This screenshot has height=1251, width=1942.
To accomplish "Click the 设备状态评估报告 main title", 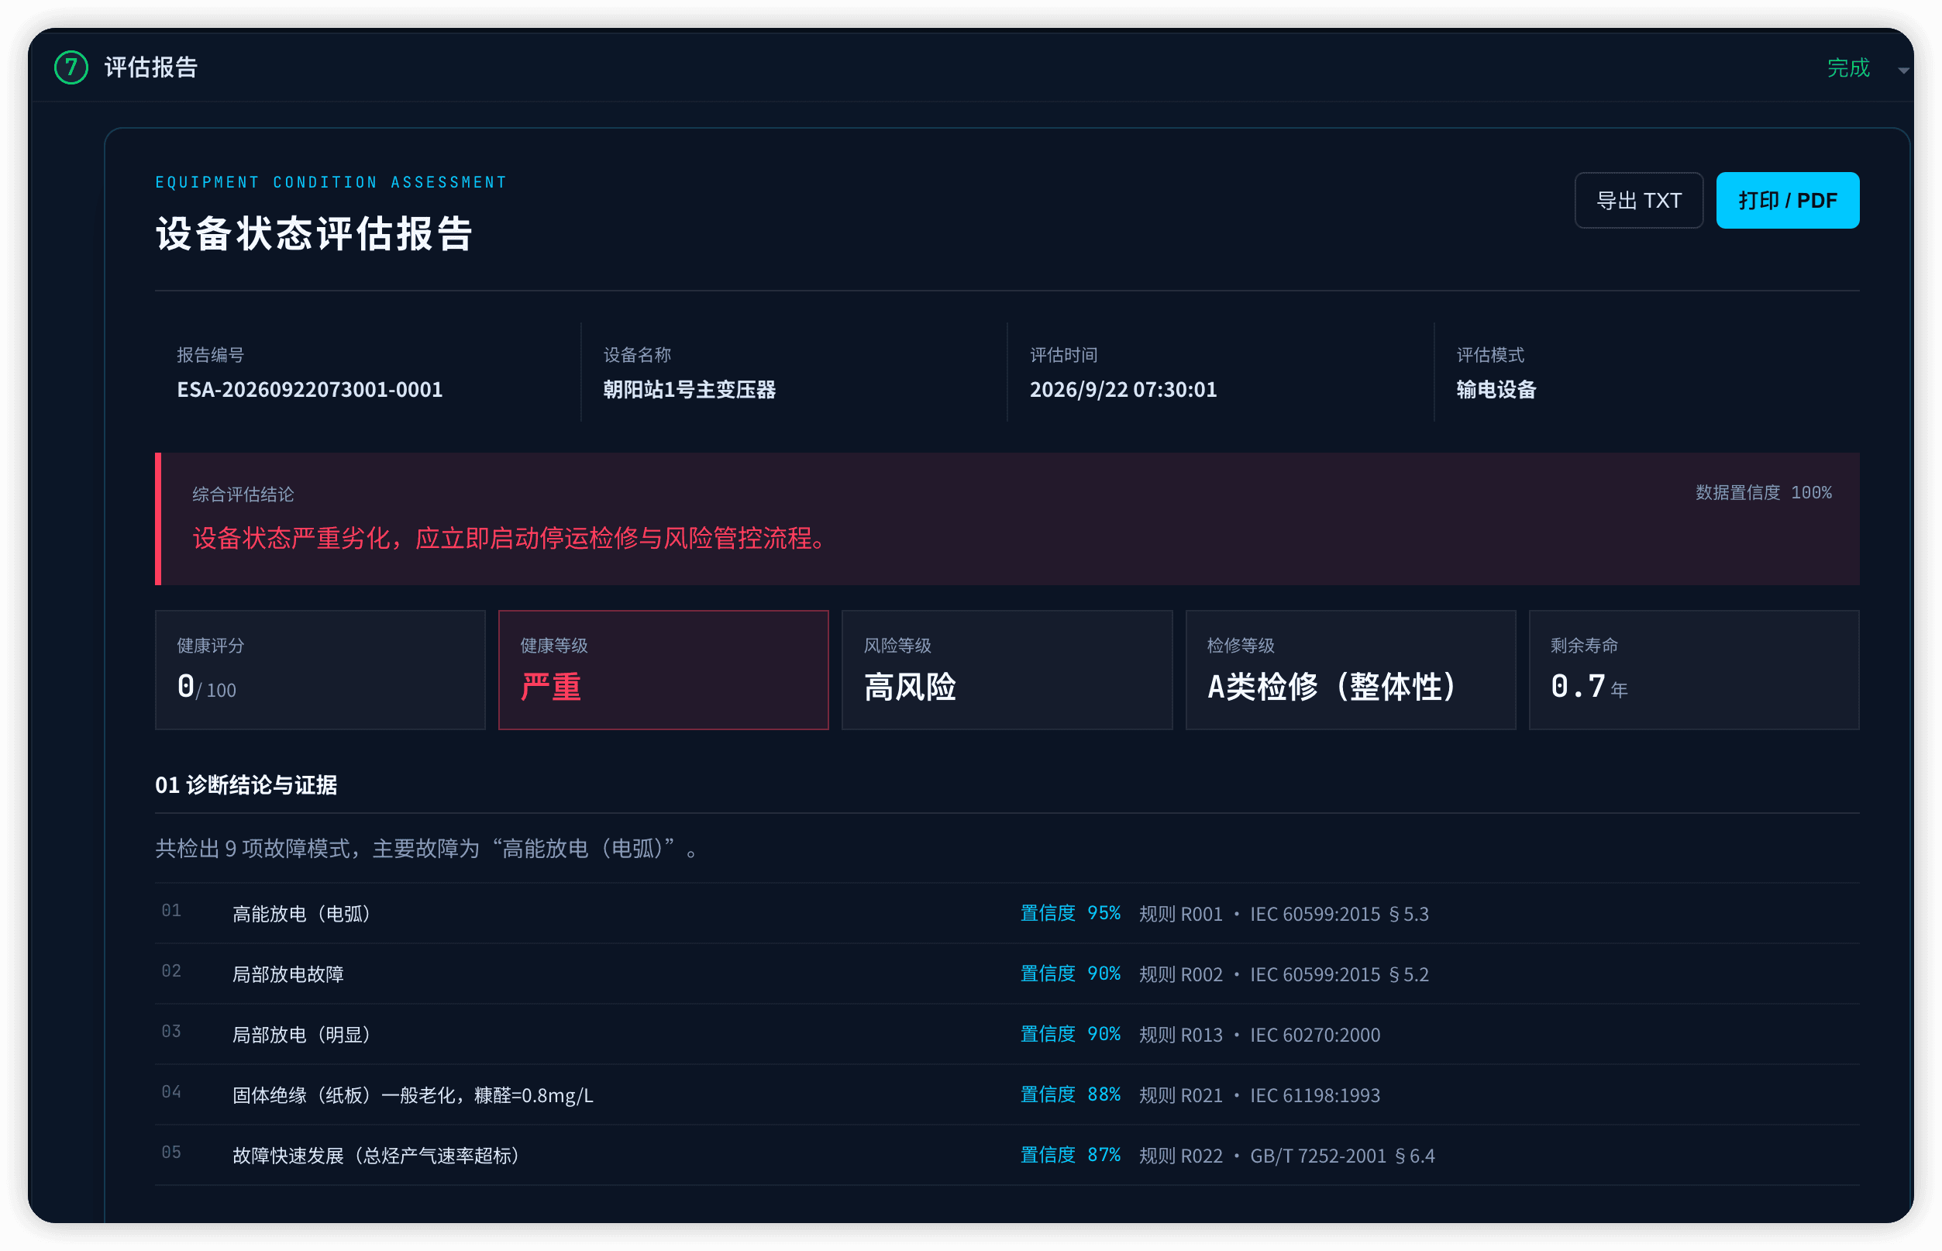I will point(315,233).
